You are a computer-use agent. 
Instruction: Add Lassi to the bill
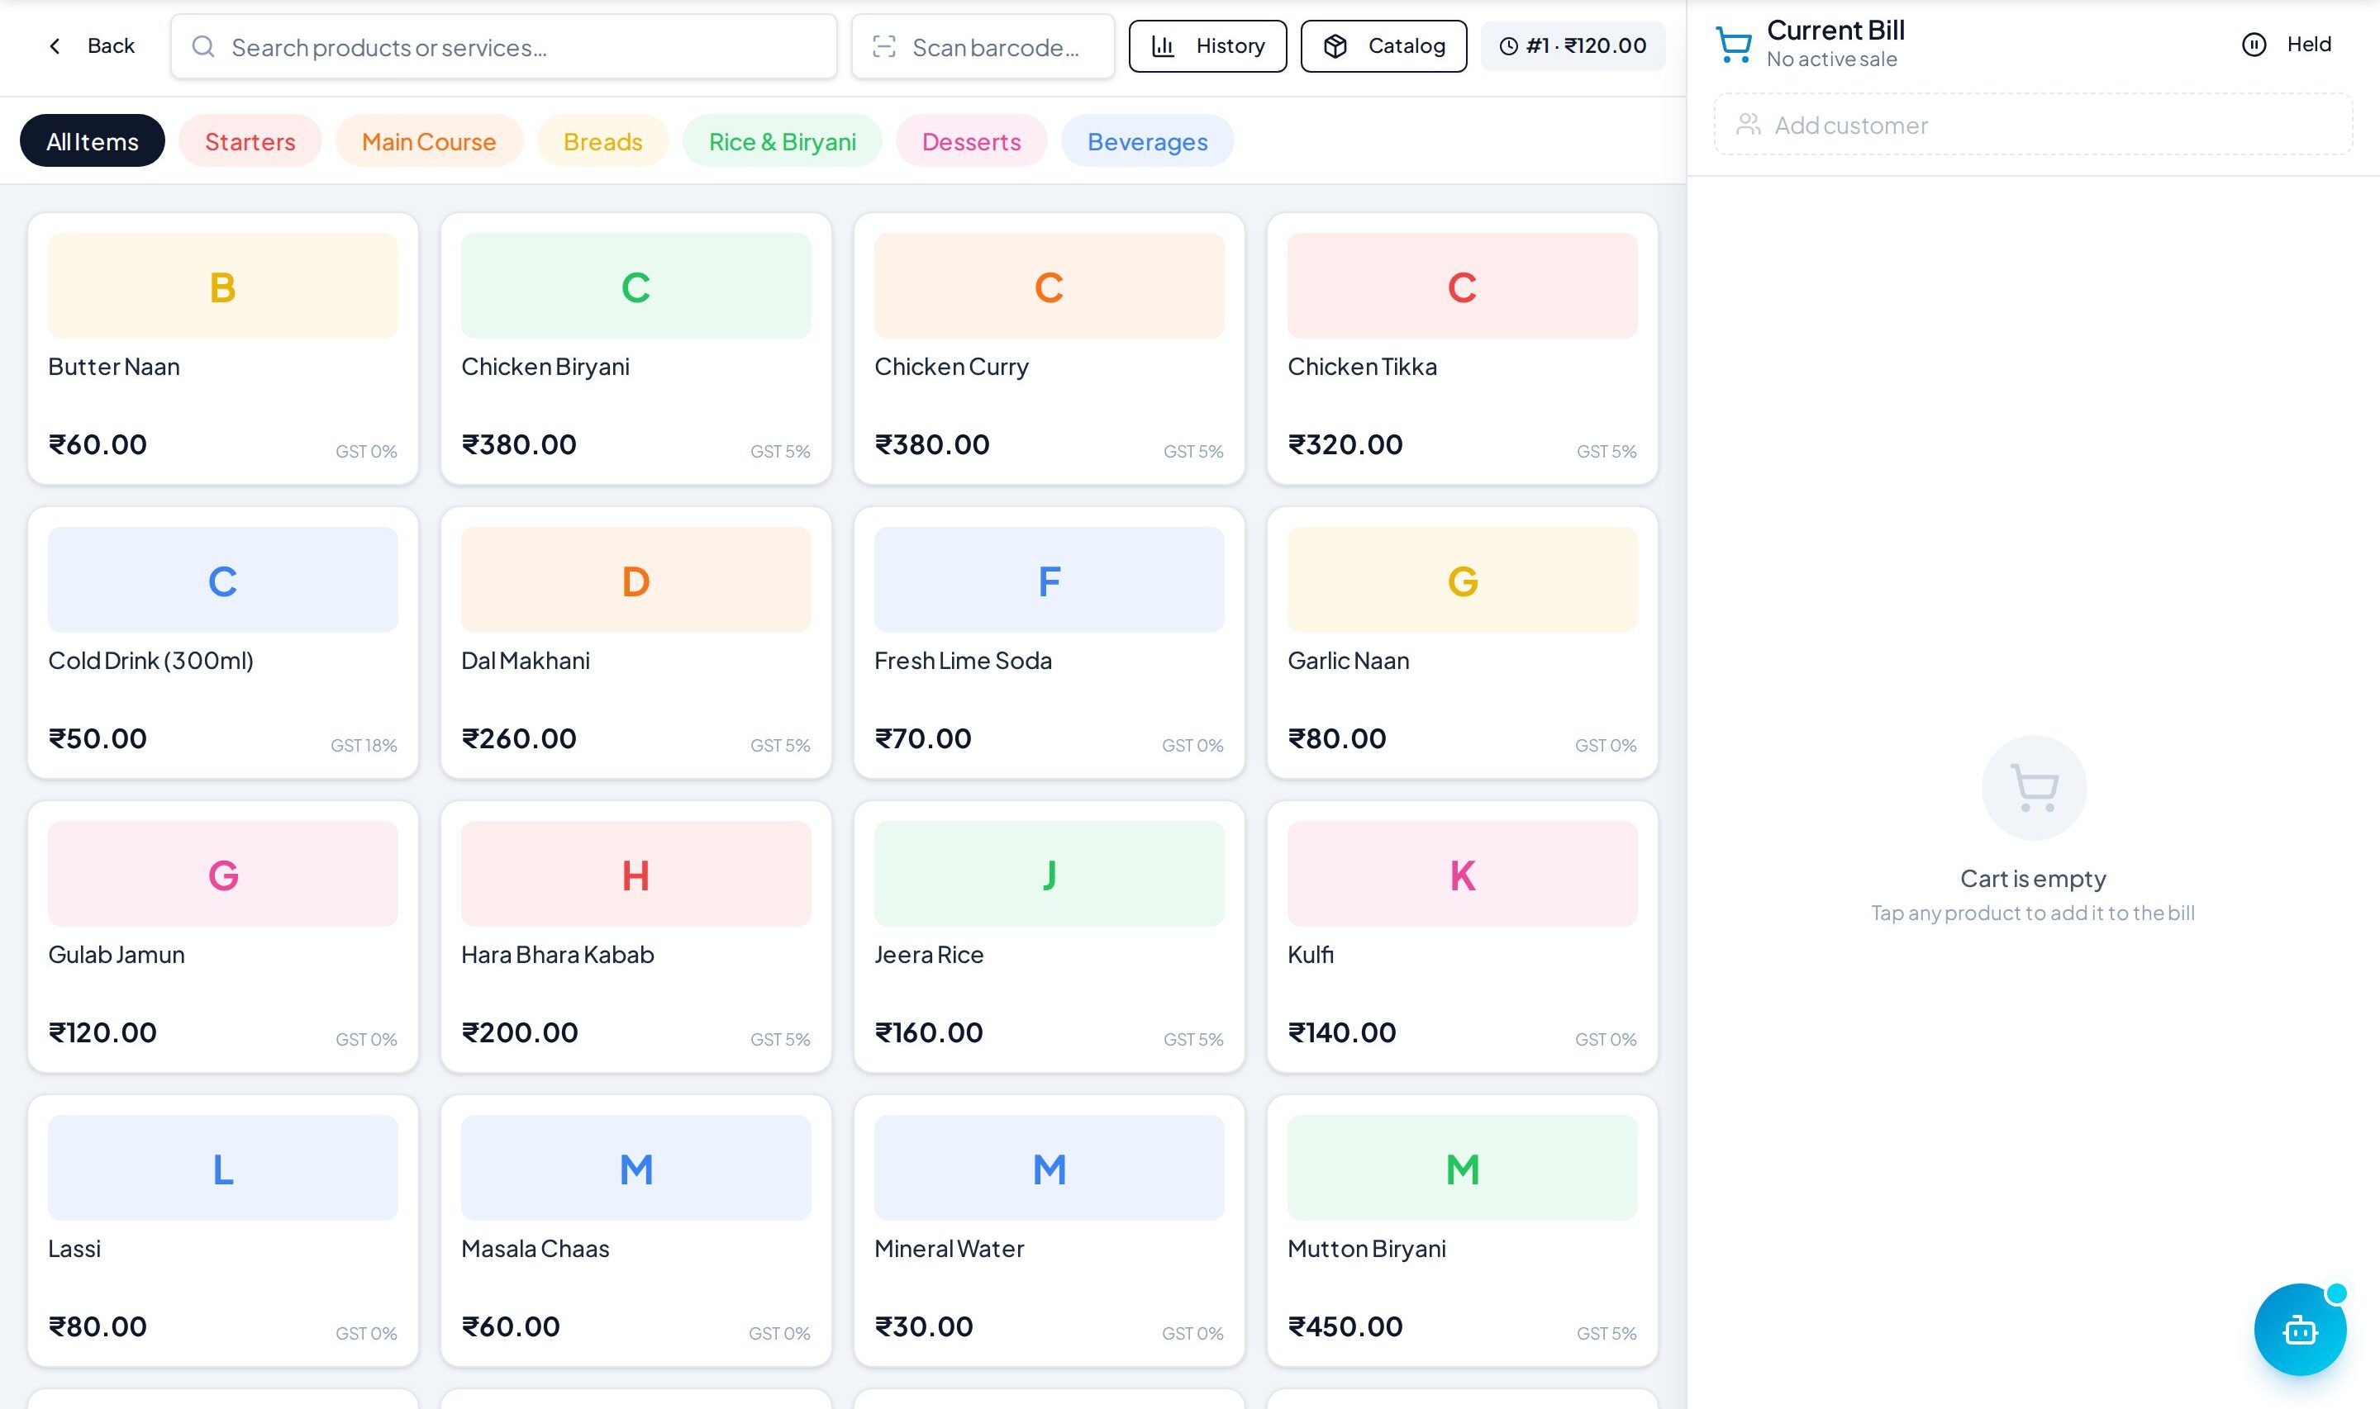[x=223, y=1231]
